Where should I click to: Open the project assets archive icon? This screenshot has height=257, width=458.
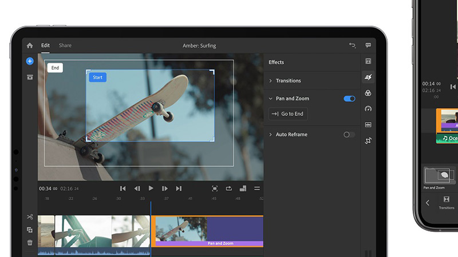(x=30, y=77)
